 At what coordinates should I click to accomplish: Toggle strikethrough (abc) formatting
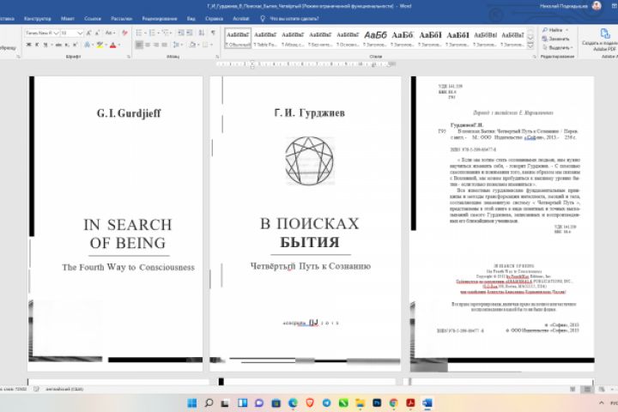click(x=58, y=45)
